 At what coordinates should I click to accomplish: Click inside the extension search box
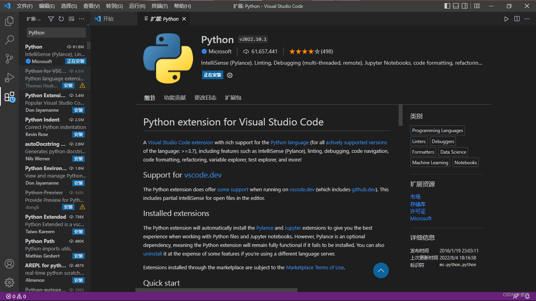coord(56,33)
